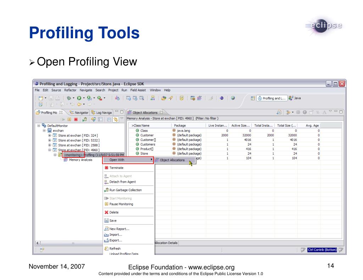Expand Store at ewchan PID 5332
This screenshot has width=363, height=280.
tap(49, 140)
